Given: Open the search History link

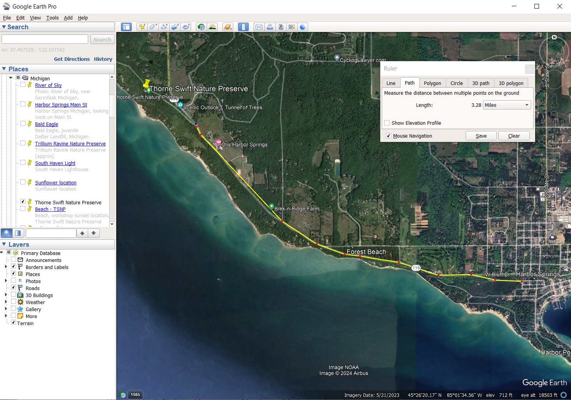Looking at the screenshot, I should tap(103, 59).
